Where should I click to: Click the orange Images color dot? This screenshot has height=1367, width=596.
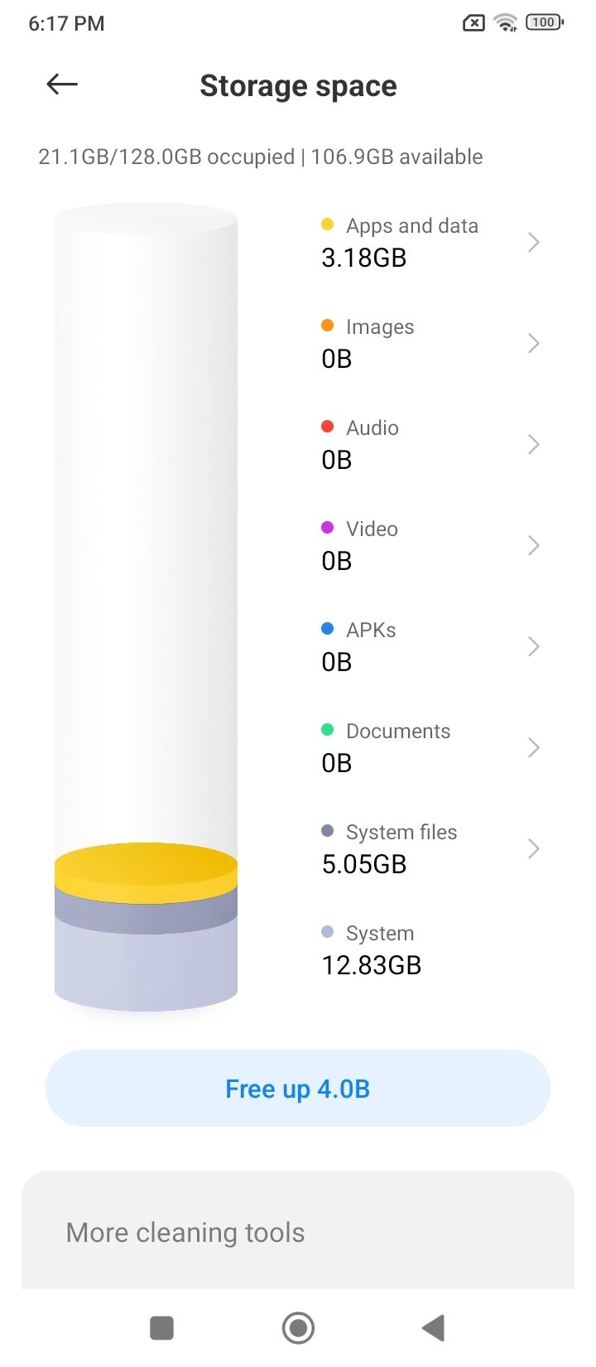pos(327,325)
